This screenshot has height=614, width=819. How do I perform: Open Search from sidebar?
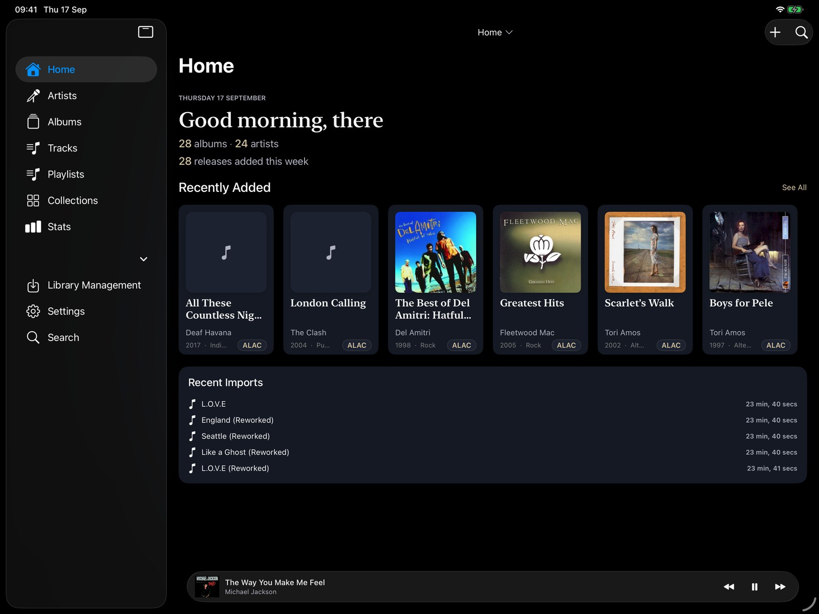tap(86, 337)
